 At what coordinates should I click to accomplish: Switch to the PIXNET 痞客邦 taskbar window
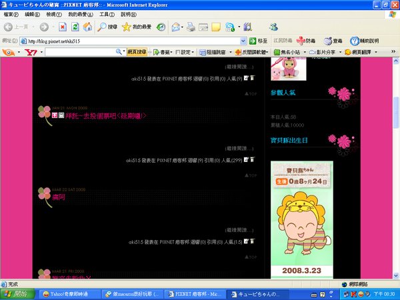(195, 294)
